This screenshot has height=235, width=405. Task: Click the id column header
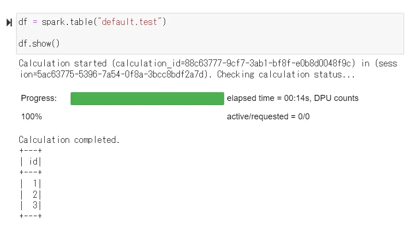[x=30, y=161]
